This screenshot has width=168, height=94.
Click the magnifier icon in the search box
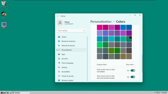click(x=84, y=31)
